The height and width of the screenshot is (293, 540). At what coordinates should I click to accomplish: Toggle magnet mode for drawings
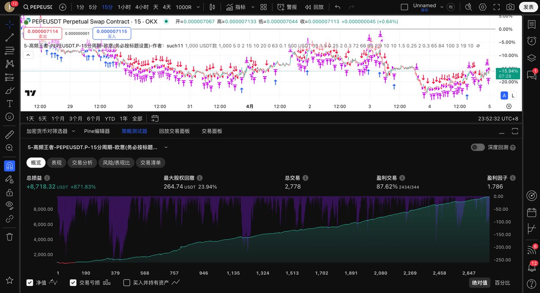pos(9,165)
